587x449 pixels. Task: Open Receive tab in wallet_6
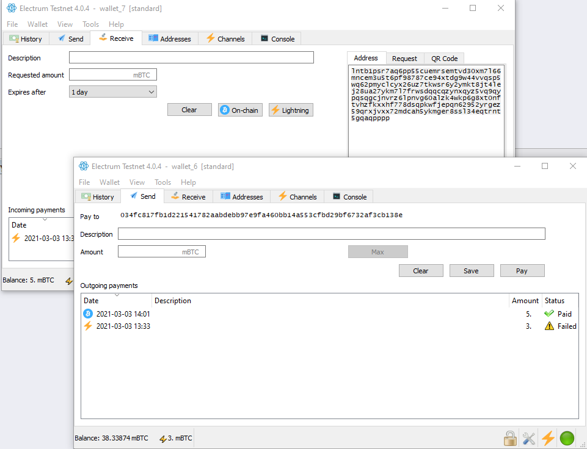click(188, 196)
